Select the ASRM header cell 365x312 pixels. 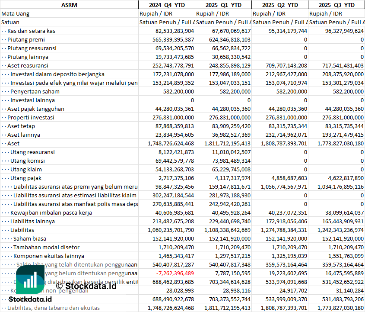pos(69,5)
